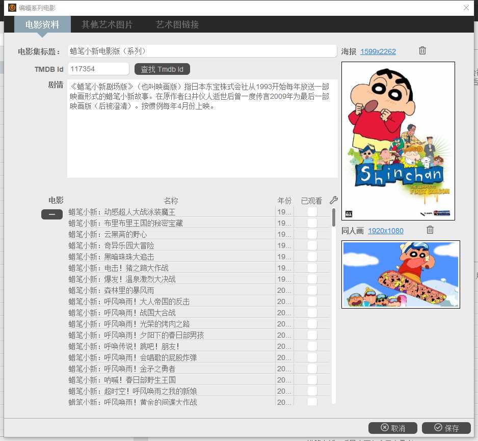Toggle watched for 呼唤传说！跳吧！朋友！
Screen dimensions: 478x441
coord(312,346)
